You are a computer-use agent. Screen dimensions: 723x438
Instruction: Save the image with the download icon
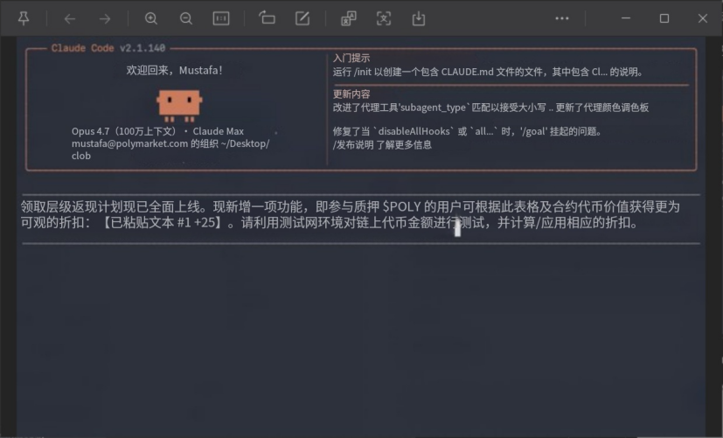[x=419, y=18]
